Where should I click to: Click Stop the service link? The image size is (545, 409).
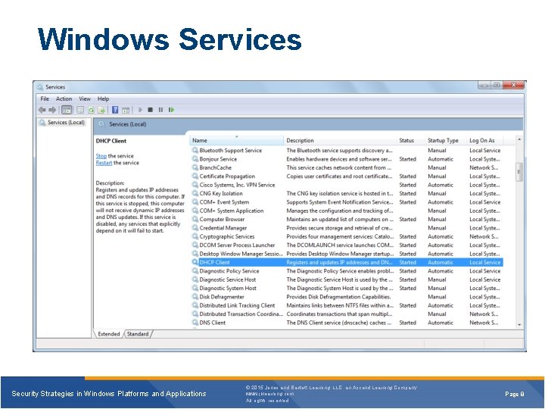pos(101,156)
